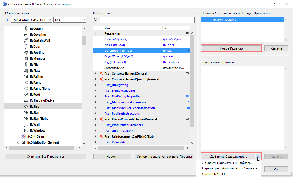Collapse the IfcDistributionElement tree node
This screenshot has width=293, height=177.
[x=18, y=142]
